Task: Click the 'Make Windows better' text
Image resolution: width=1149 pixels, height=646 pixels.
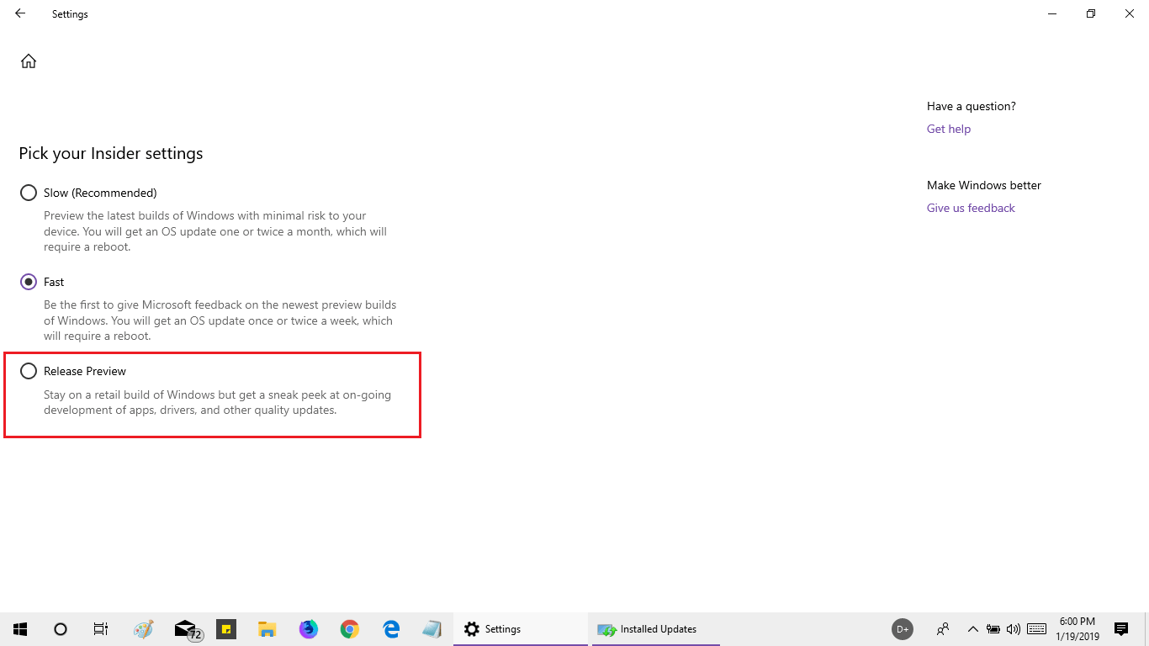Action: coord(984,185)
